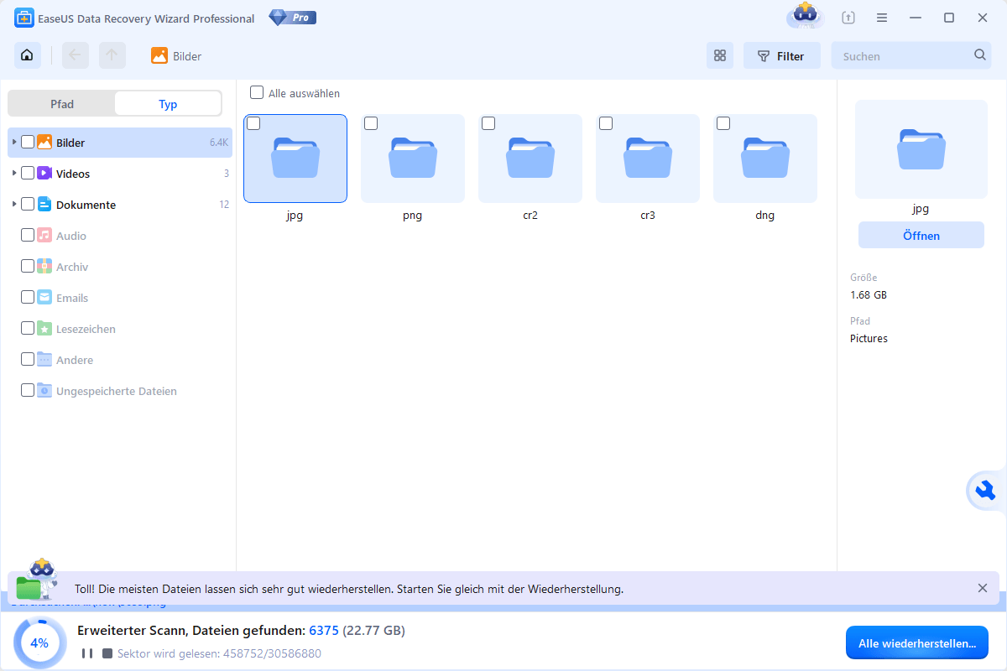Click the Lesezeichen category icon
The width and height of the screenshot is (1007, 671).
[44, 329]
